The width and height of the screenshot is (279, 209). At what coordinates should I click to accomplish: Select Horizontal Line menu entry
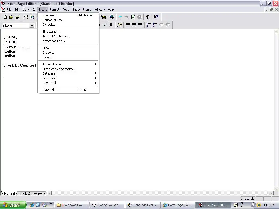pyautogui.click(x=68, y=20)
